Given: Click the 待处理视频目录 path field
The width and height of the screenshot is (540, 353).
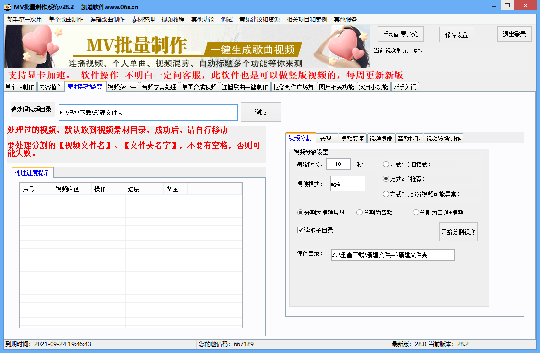Looking at the screenshot, I should coord(148,113).
